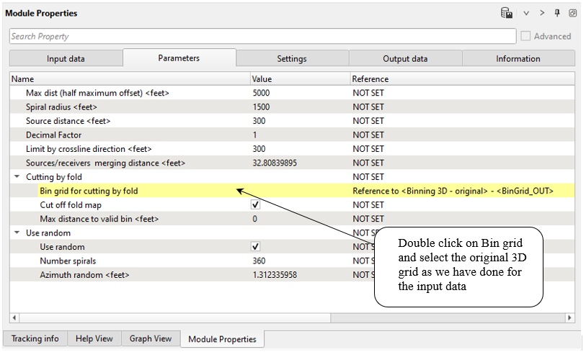
Task: Pin the Module Properties panel
Action: coord(557,13)
